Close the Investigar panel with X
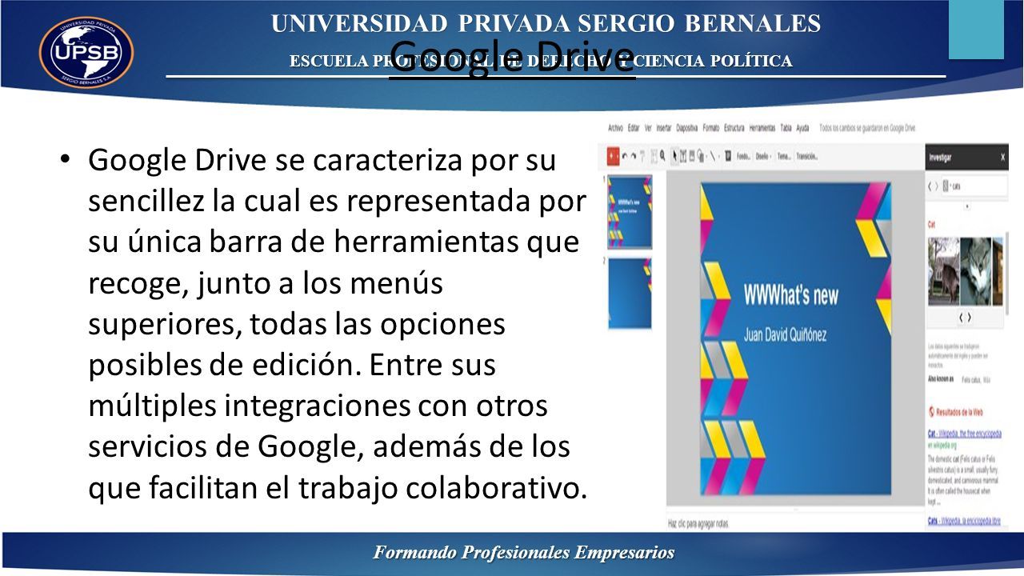 (x=1002, y=158)
